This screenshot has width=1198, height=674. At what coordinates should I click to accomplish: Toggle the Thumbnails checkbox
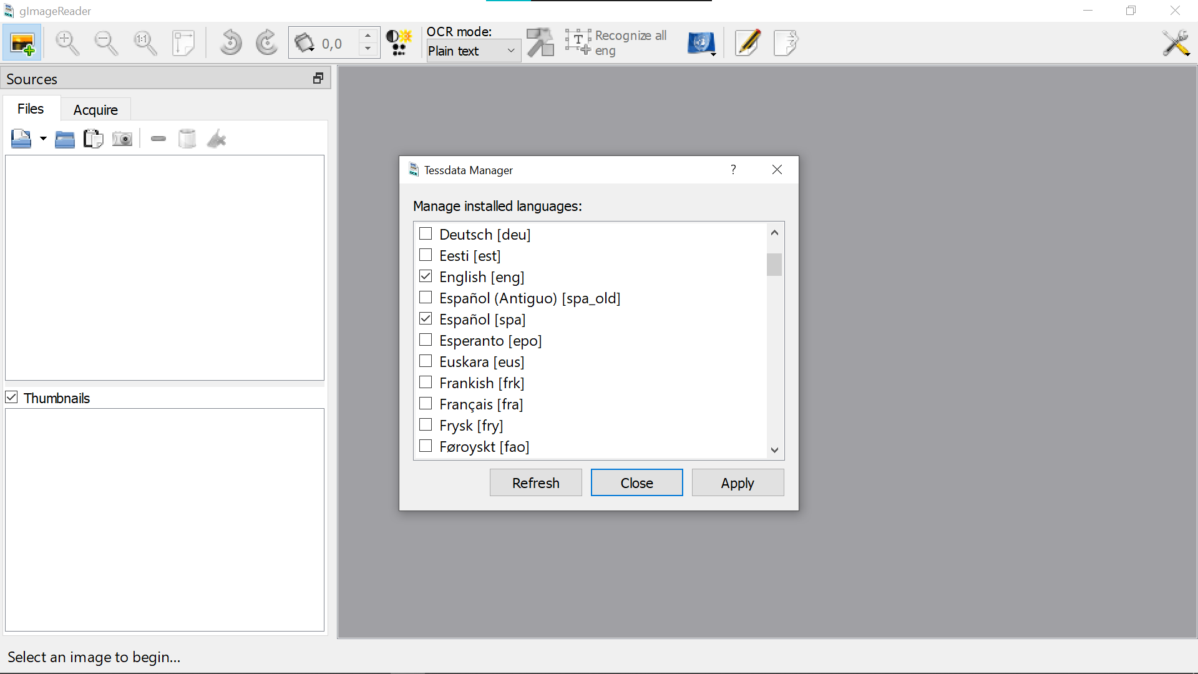coord(11,398)
